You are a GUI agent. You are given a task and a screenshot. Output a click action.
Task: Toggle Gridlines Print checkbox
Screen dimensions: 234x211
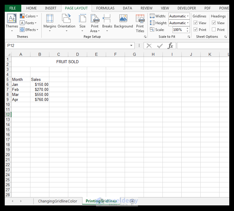196,30
